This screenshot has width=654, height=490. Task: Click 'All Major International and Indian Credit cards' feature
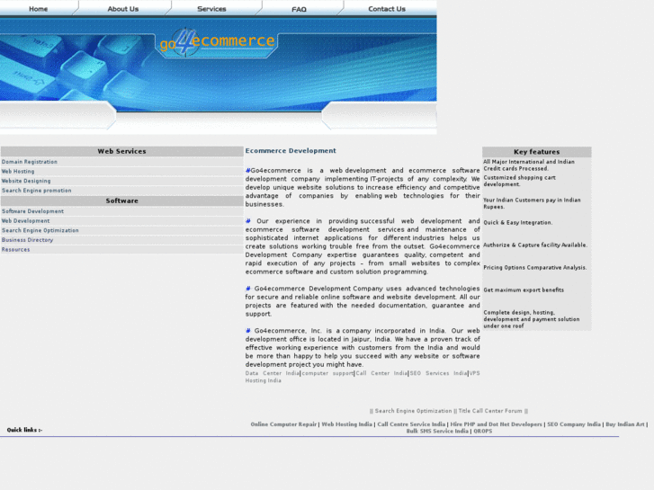[x=529, y=165]
